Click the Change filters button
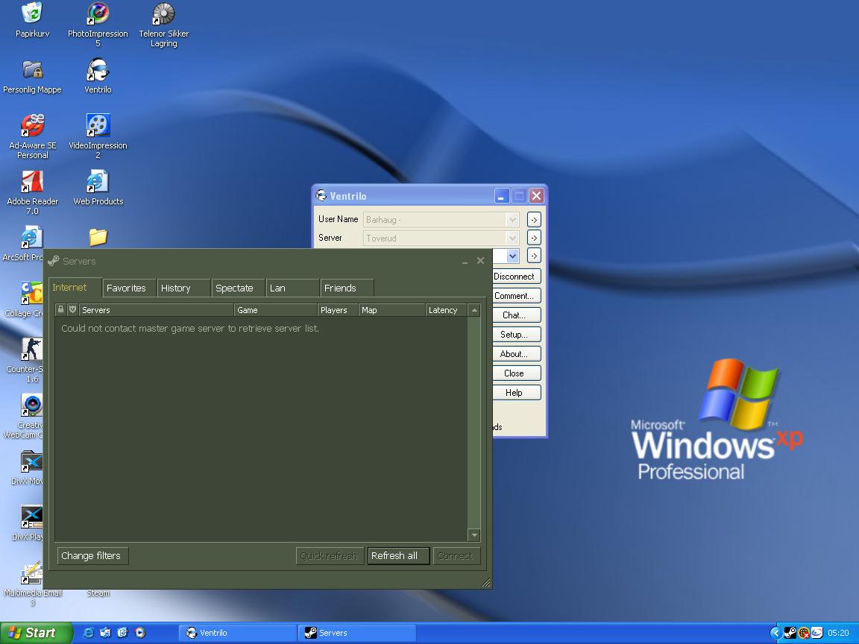 click(x=91, y=556)
